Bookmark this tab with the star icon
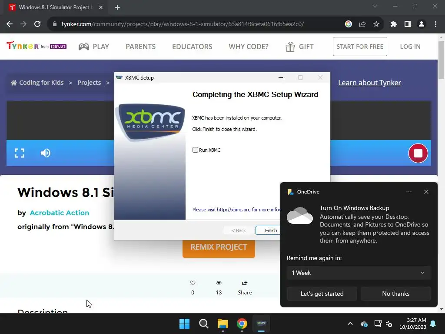The image size is (445, 334). (376, 24)
